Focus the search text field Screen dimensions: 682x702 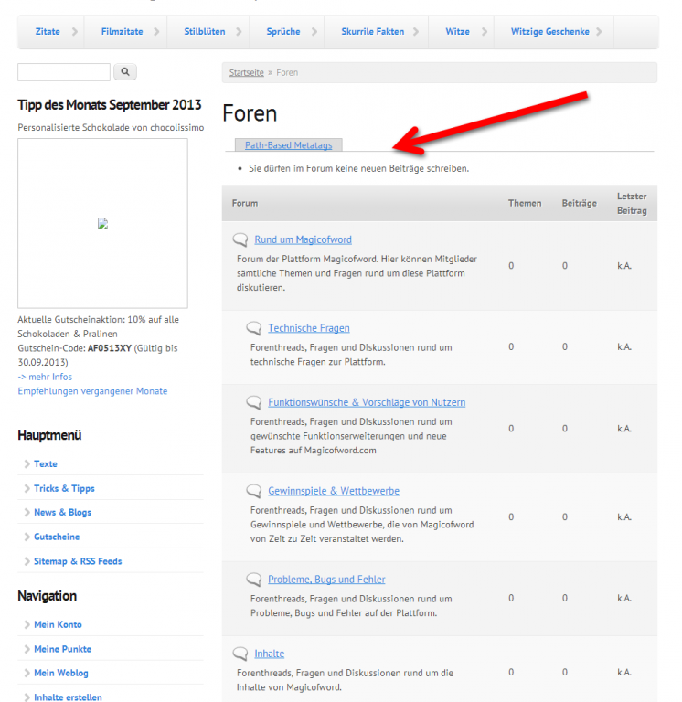coord(63,71)
